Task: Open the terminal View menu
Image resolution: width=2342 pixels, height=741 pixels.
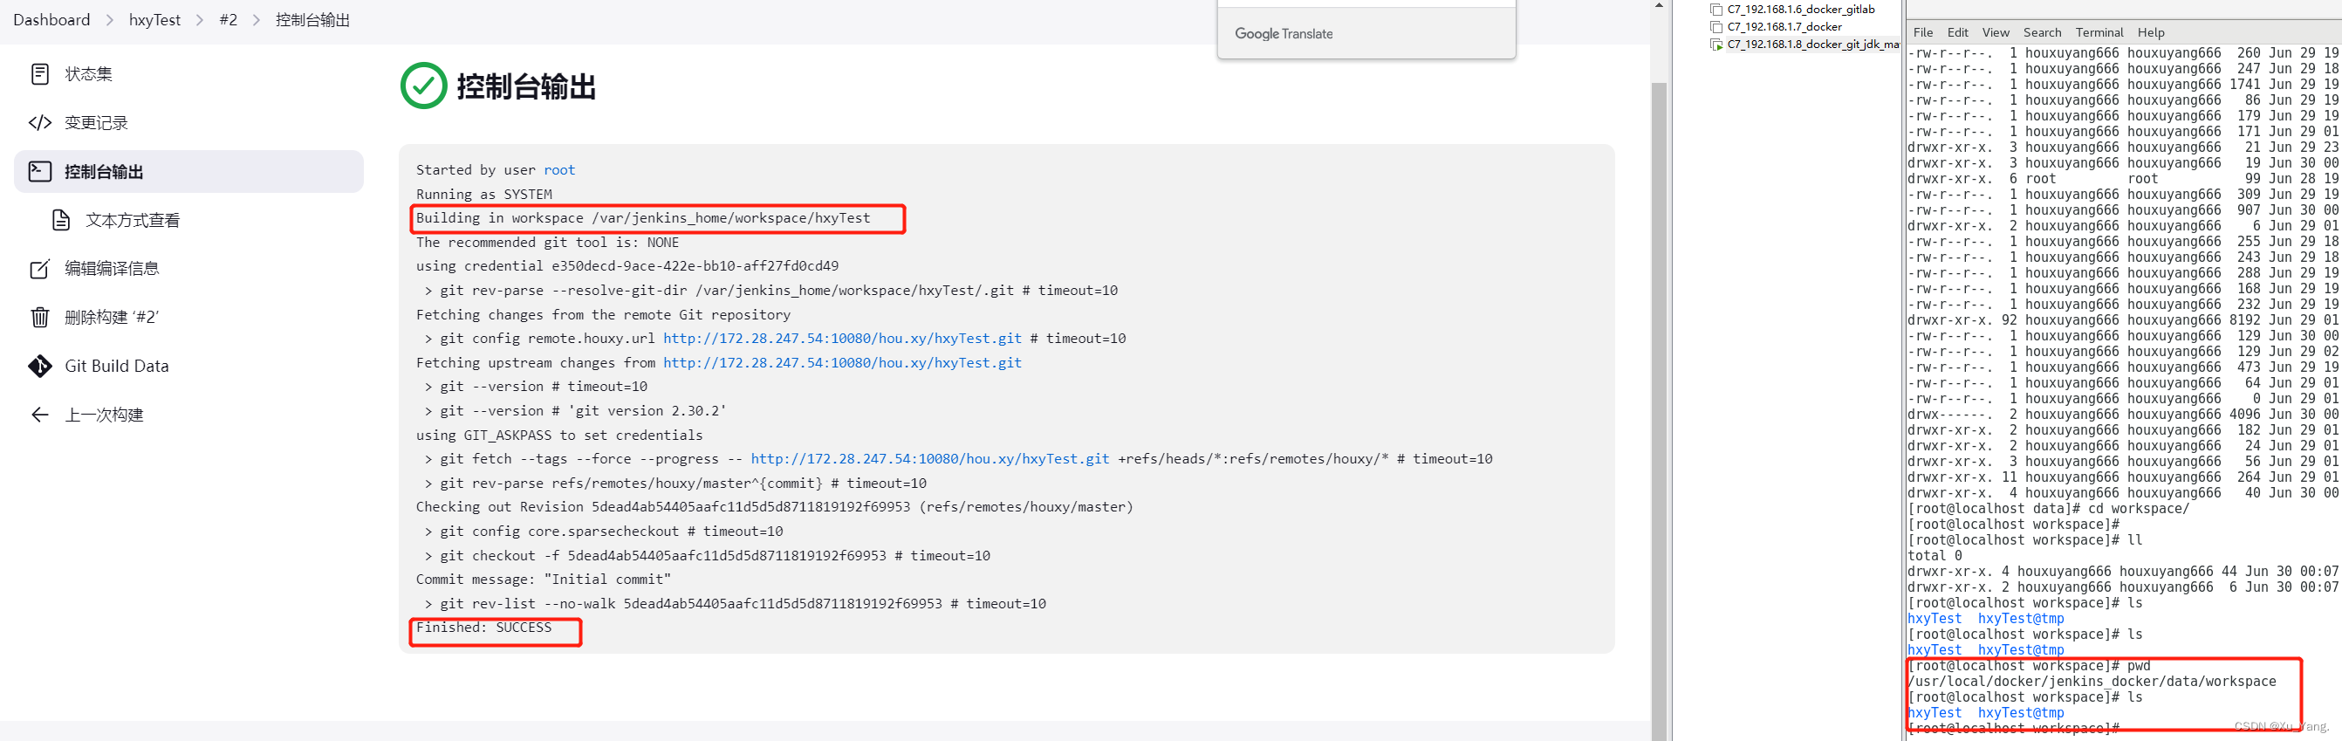Action: pos(1996,31)
